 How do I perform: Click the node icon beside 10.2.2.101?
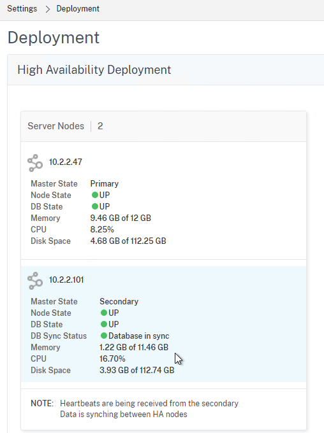35,281
